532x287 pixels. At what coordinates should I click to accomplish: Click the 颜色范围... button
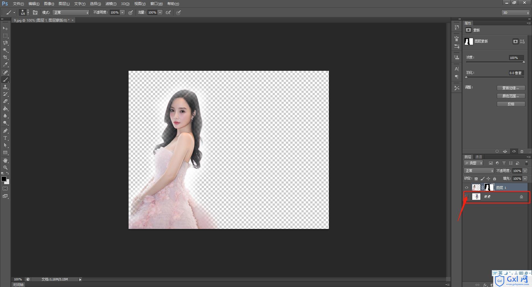pyautogui.click(x=511, y=96)
